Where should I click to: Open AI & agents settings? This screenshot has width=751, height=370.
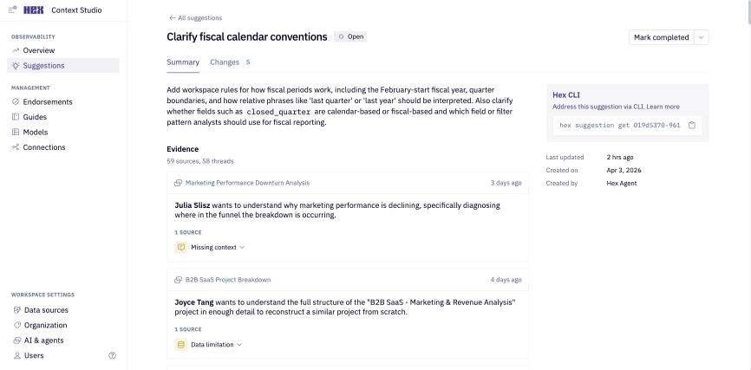[43, 341]
